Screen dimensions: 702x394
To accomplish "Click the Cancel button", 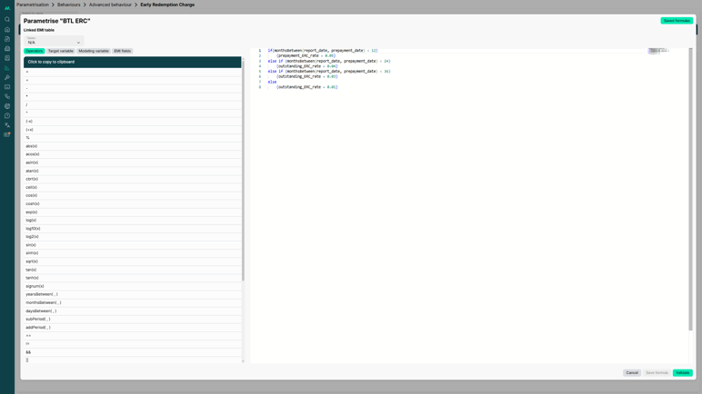I will tap(632, 372).
